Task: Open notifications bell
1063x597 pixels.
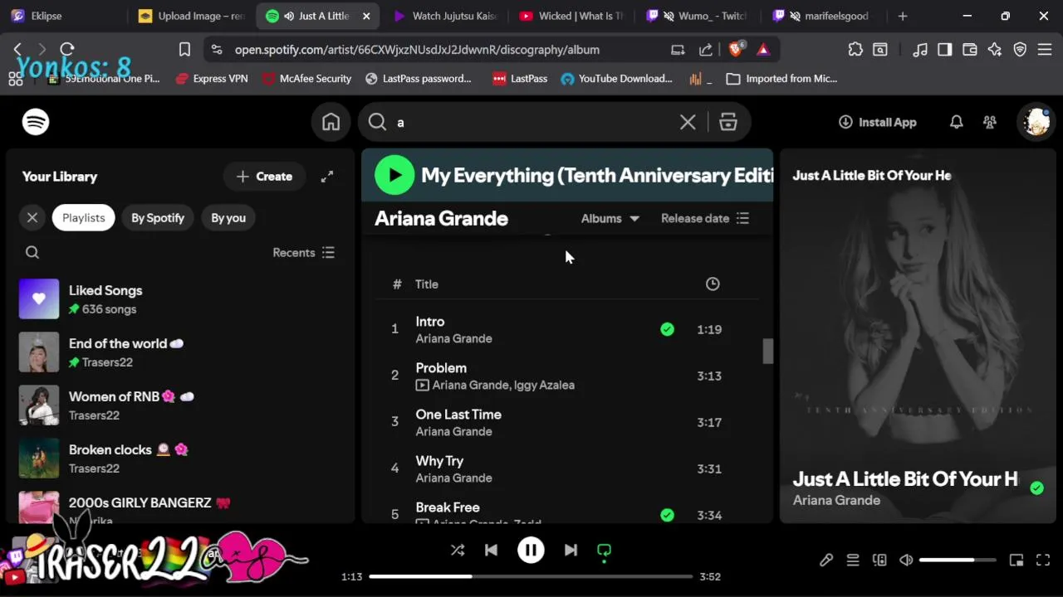Action: click(x=957, y=122)
